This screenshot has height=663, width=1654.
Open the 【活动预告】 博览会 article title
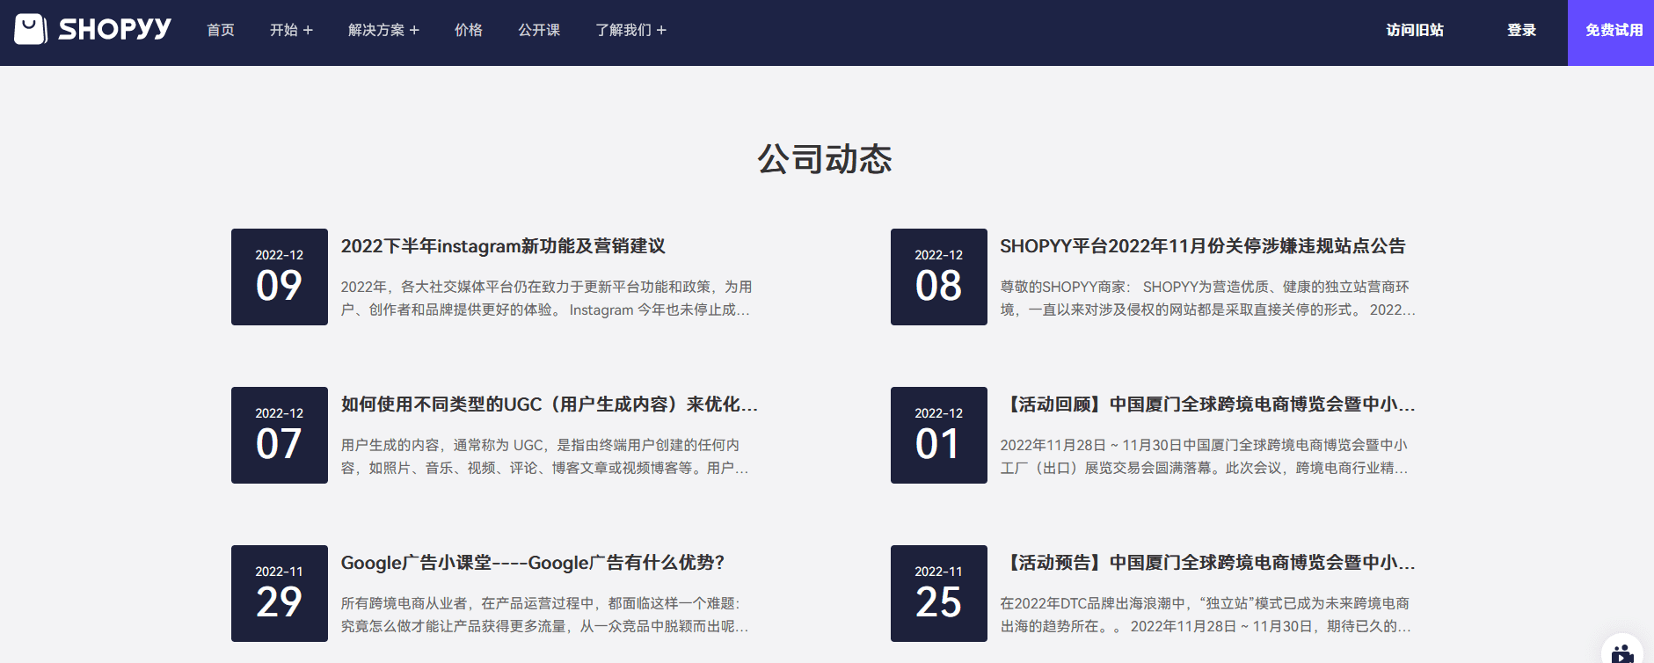(1207, 563)
